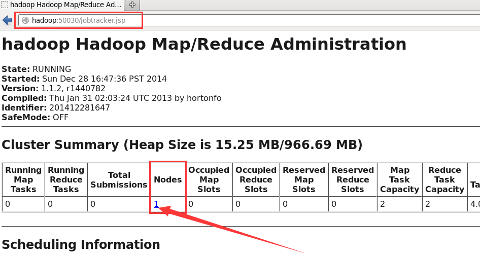Click the 'Running Map Tasks' header

pos(23,179)
